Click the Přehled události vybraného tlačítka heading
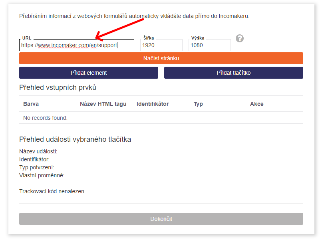The image size is (322, 240). click(x=75, y=139)
